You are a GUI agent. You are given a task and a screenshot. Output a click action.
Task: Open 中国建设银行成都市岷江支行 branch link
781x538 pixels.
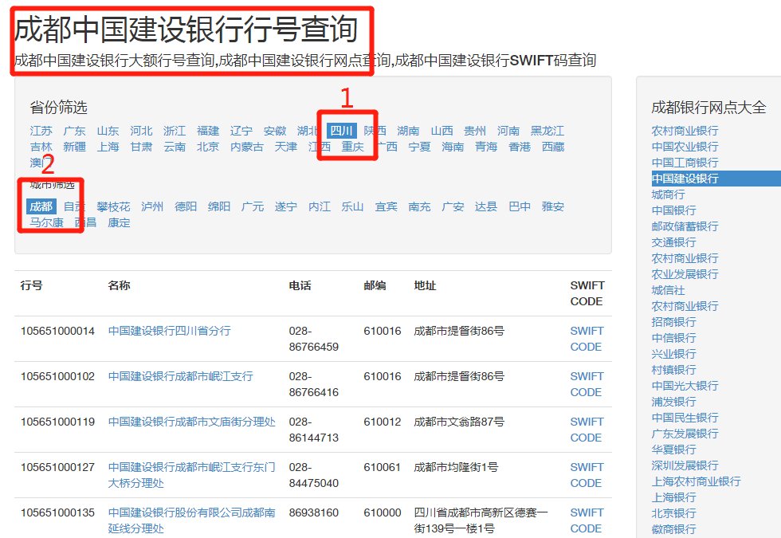(180, 376)
